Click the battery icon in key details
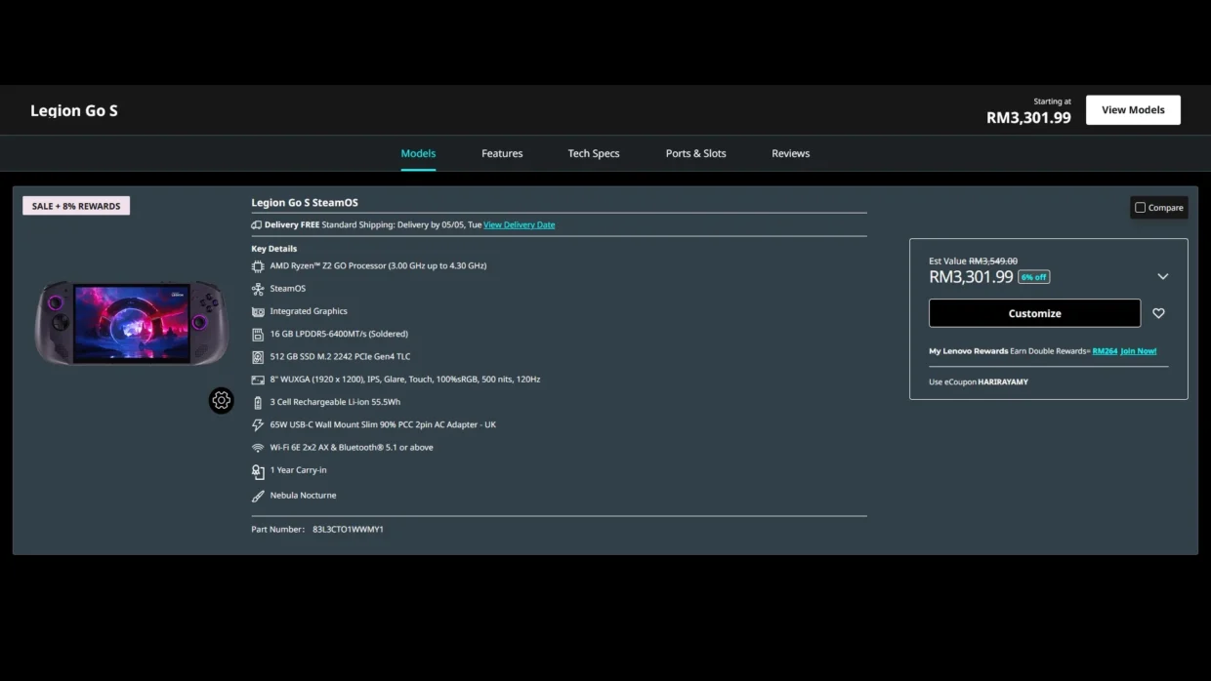The image size is (1211, 681). pos(258,402)
